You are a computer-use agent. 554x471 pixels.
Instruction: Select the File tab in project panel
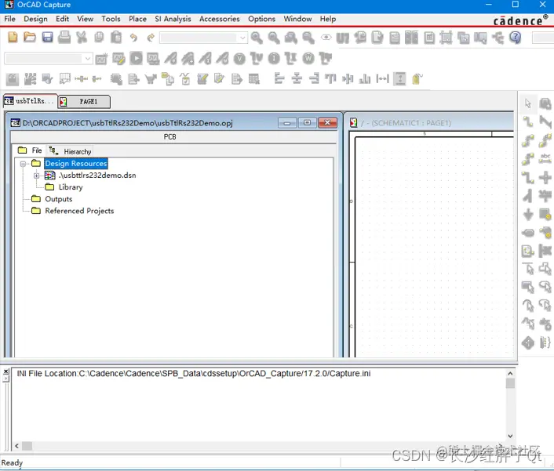click(30, 150)
